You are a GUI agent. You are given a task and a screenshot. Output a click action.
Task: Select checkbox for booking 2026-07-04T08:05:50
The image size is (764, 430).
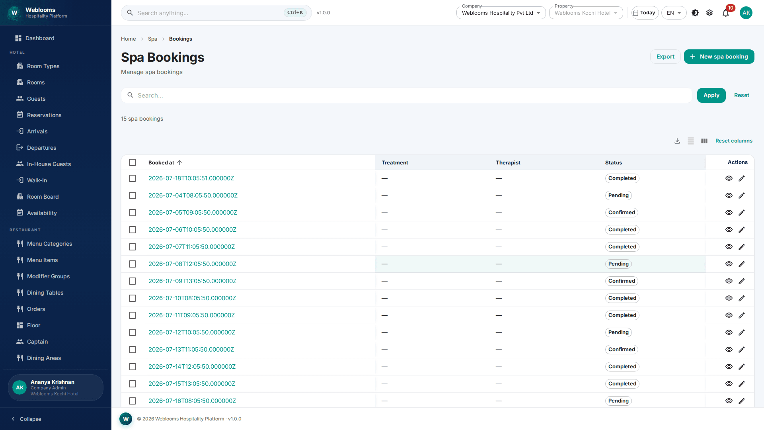point(133,195)
